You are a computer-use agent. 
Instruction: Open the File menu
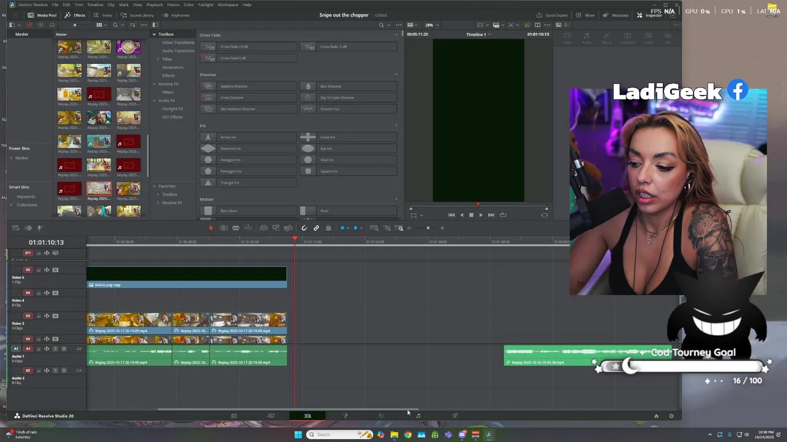55,5
